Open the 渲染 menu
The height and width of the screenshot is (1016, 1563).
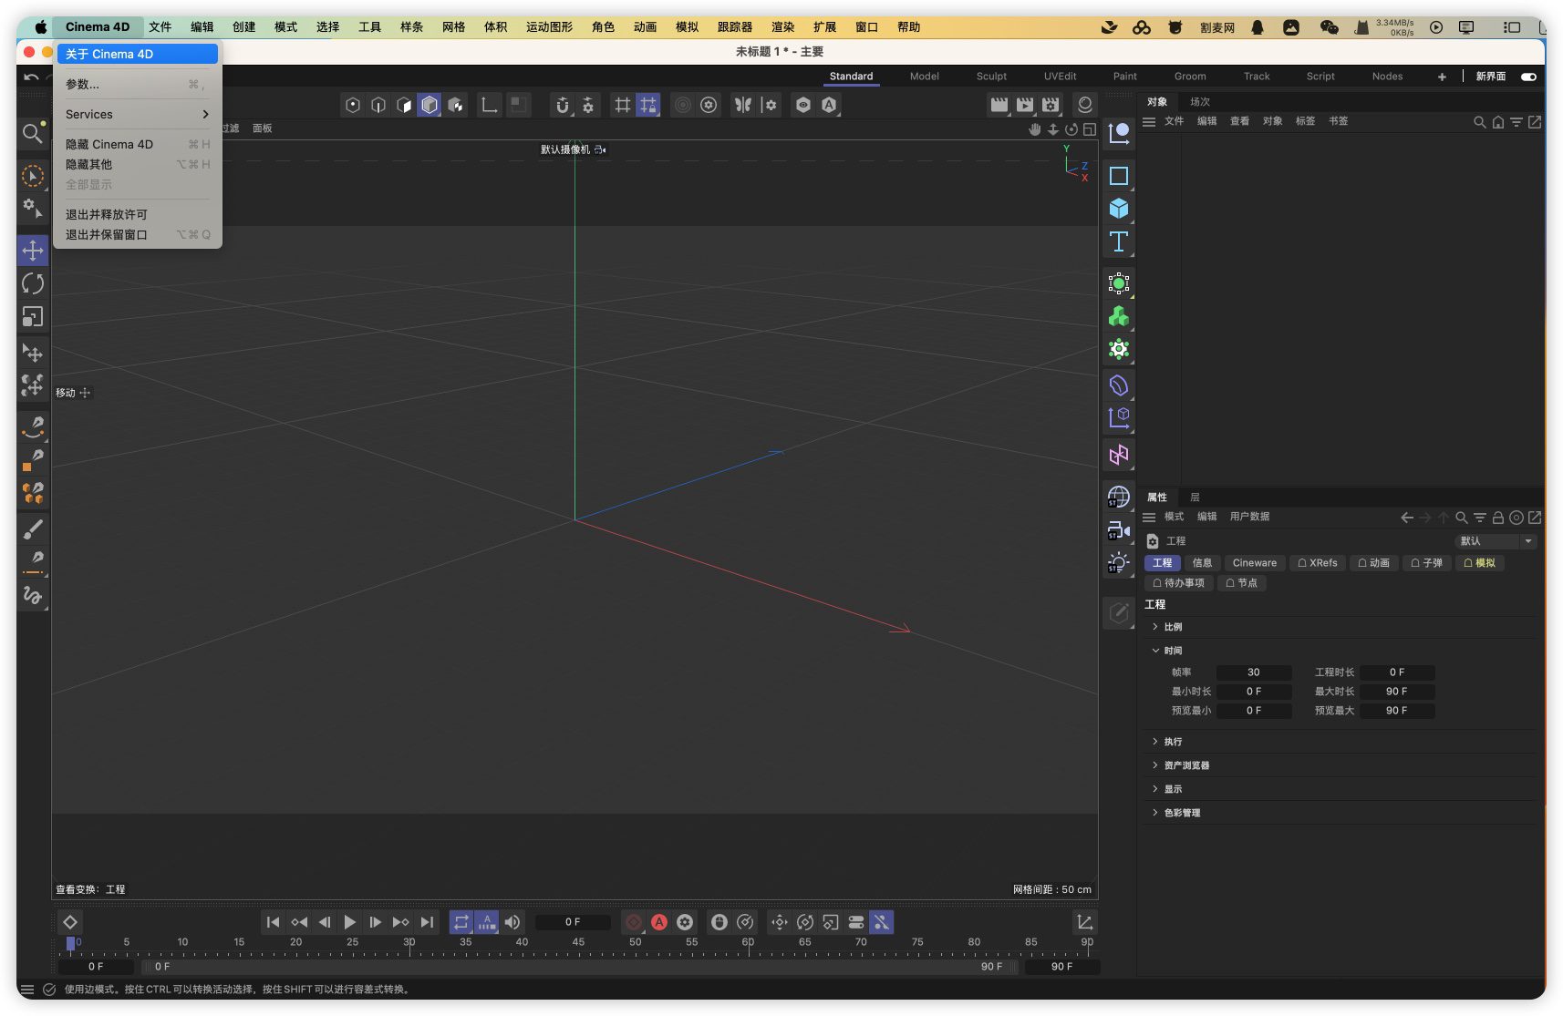782,27
